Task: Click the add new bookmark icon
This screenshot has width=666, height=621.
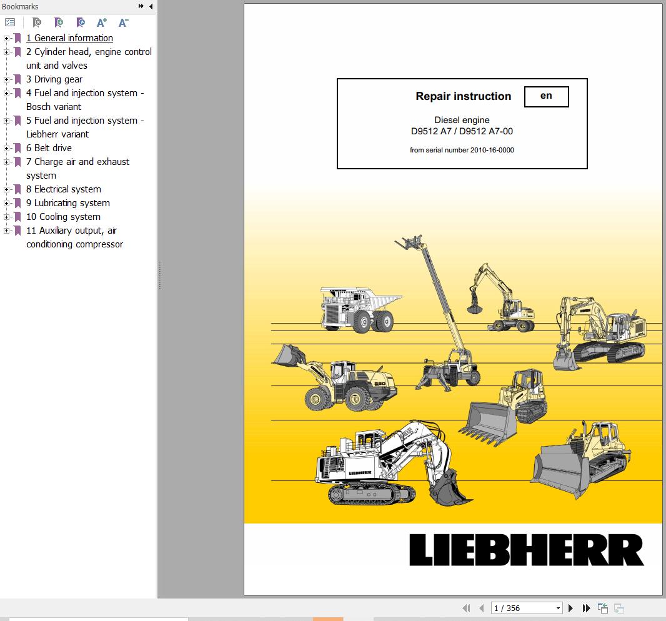Action: (59, 22)
